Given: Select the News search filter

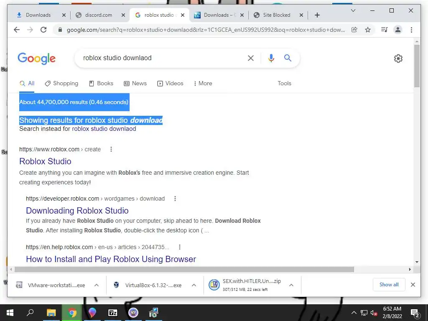Looking at the screenshot, I should pos(135,84).
